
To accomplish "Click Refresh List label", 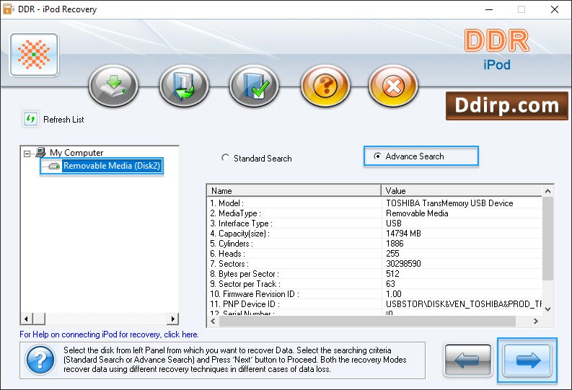I will point(63,120).
